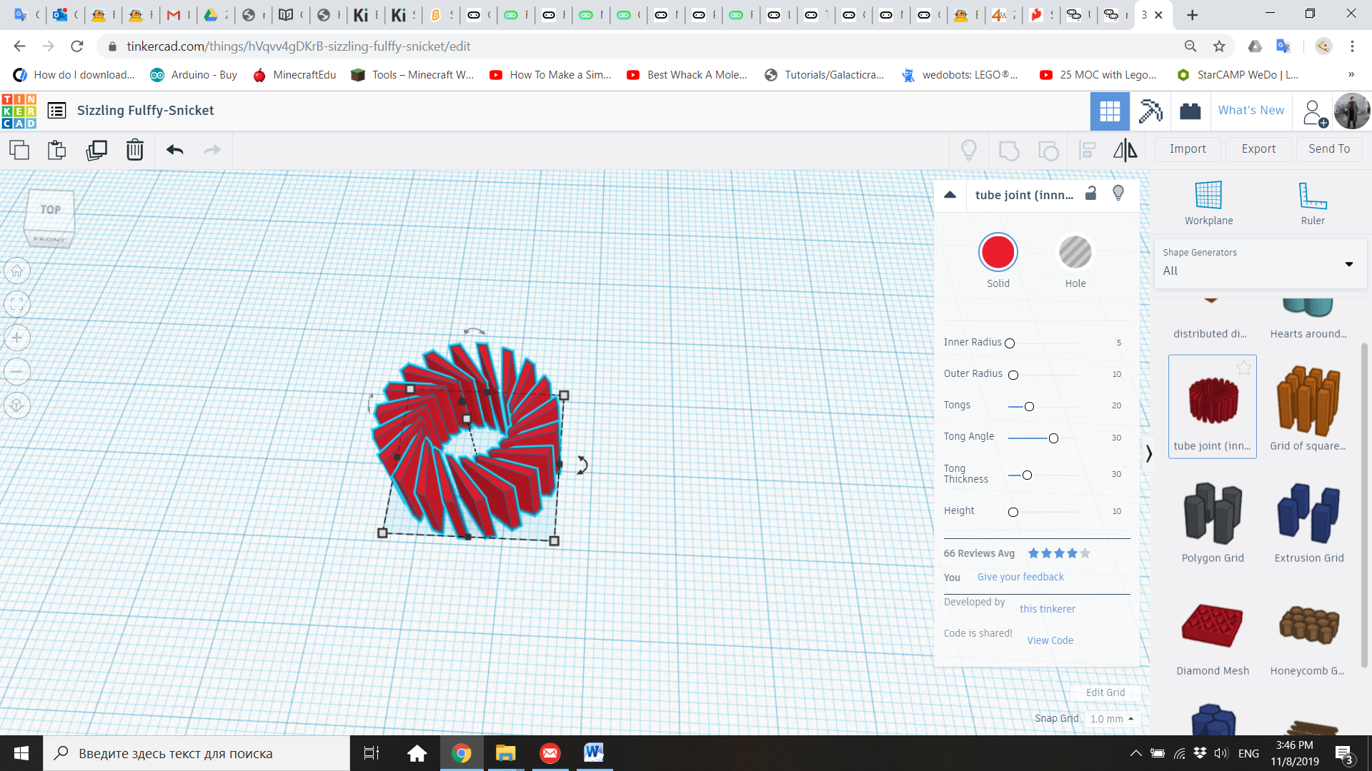Click the Duplicate and repeat icon
This screenshot has width=1372, height=771.
click(x=96, y=150)
